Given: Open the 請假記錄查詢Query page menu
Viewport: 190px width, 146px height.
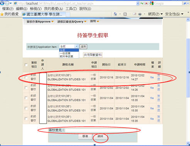Looking at the screenshot, I should pyautogui.click(x=72, y=22).
